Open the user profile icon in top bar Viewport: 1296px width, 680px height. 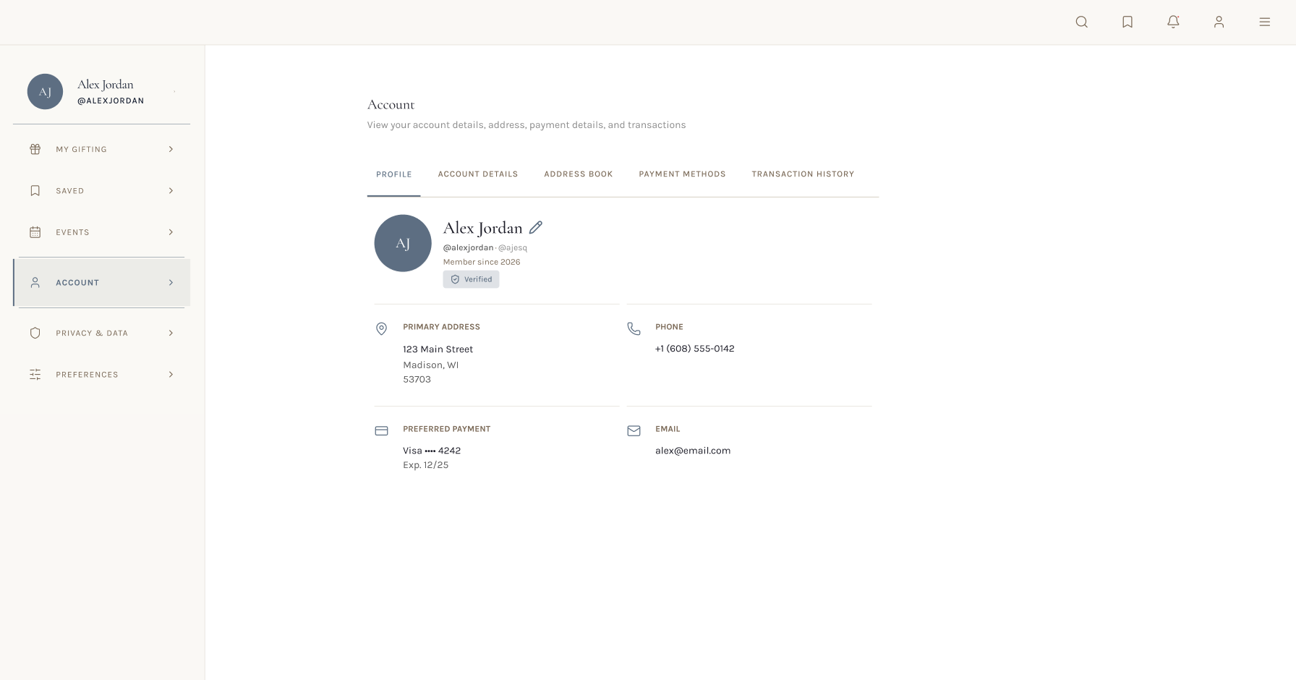point(1219,22)
